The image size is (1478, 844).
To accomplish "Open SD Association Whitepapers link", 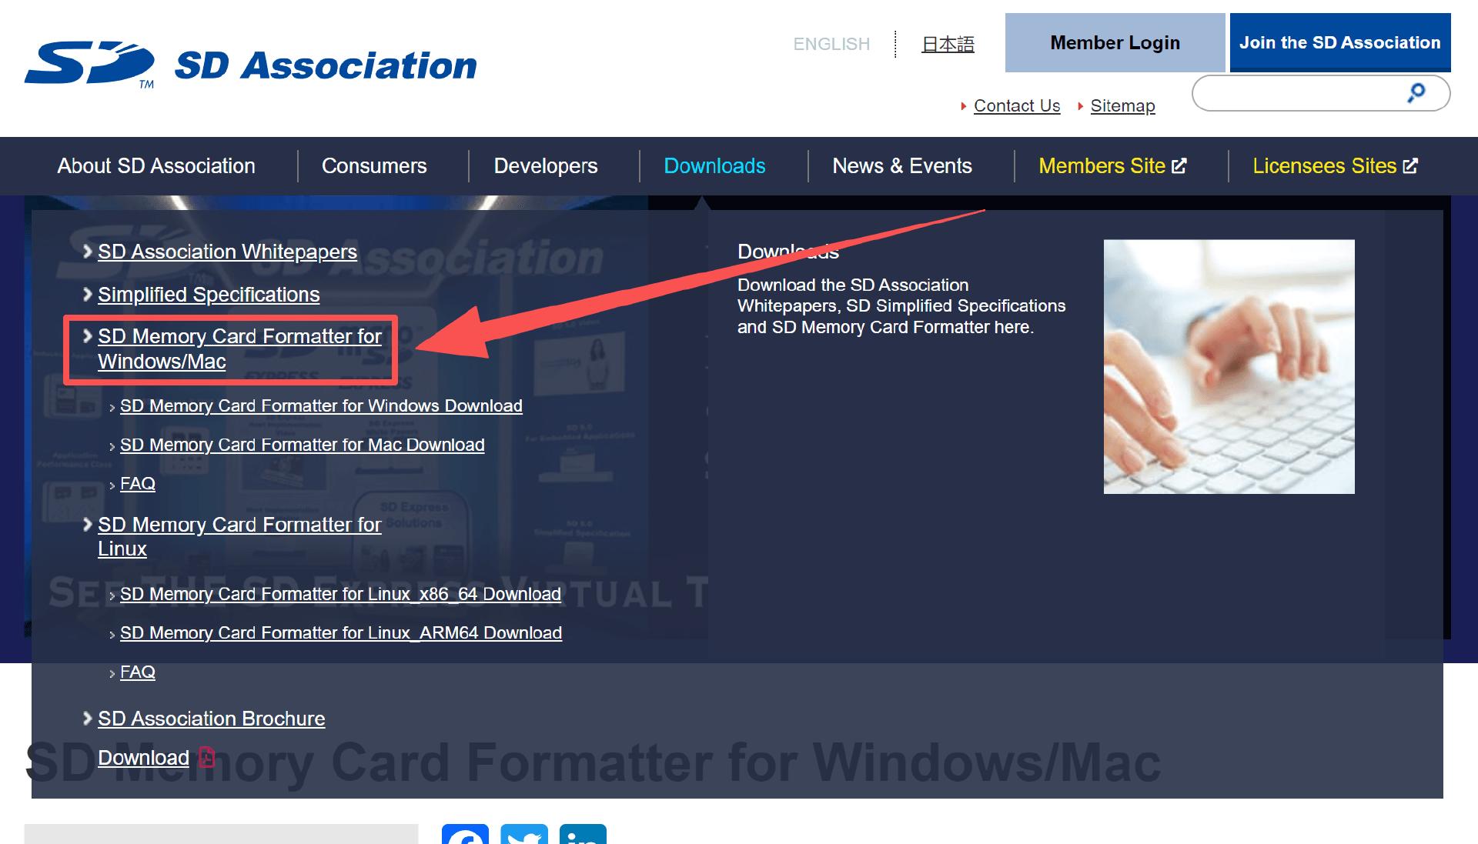I will pyautogui.click(x=227, y=252).
